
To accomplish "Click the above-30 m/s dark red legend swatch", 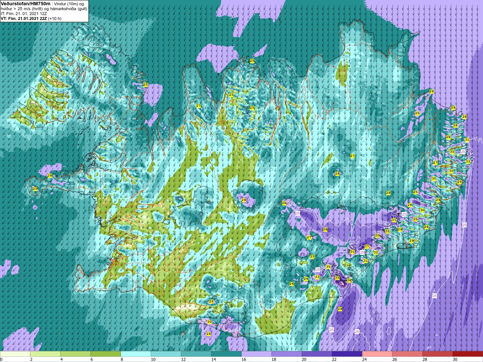I will (468, 354).
